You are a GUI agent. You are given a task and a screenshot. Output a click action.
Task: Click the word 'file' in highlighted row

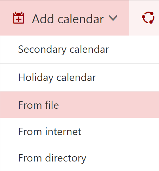(x=52, y=105)
